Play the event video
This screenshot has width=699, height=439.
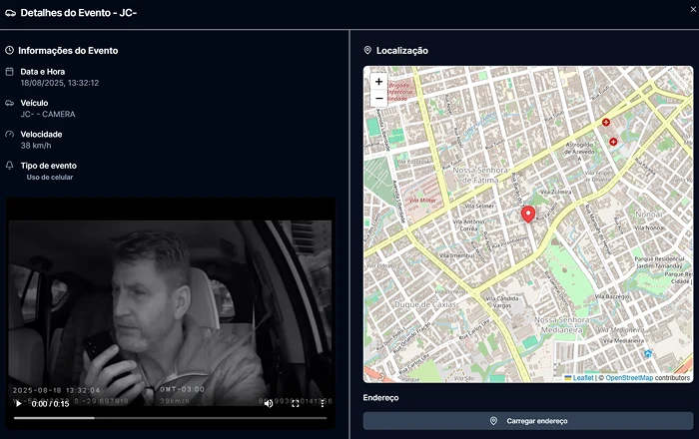coord(18,403)
